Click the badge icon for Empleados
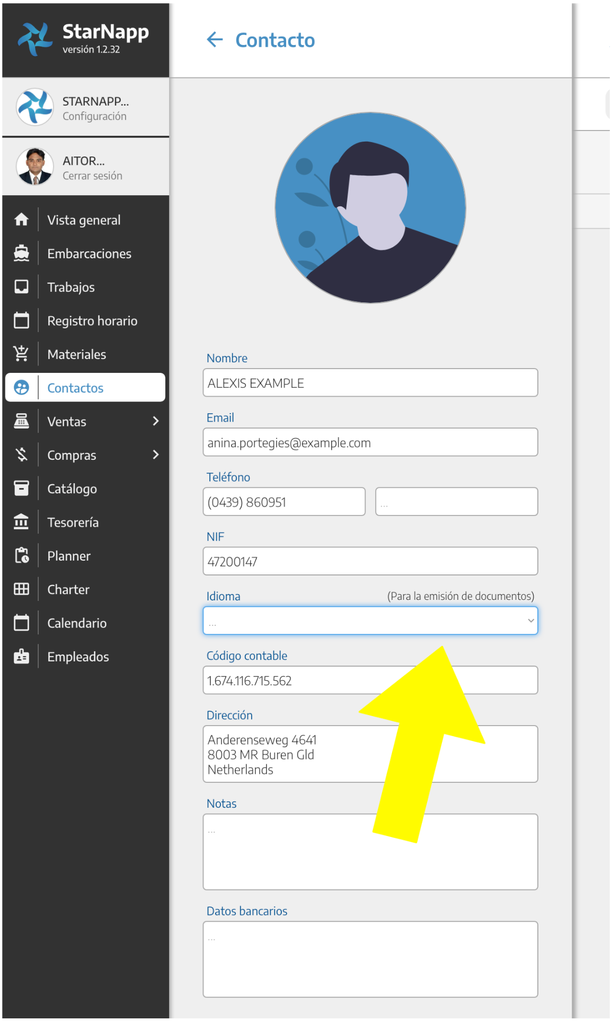This screenshot has width=612, height=1021. (x=21, y=657)
